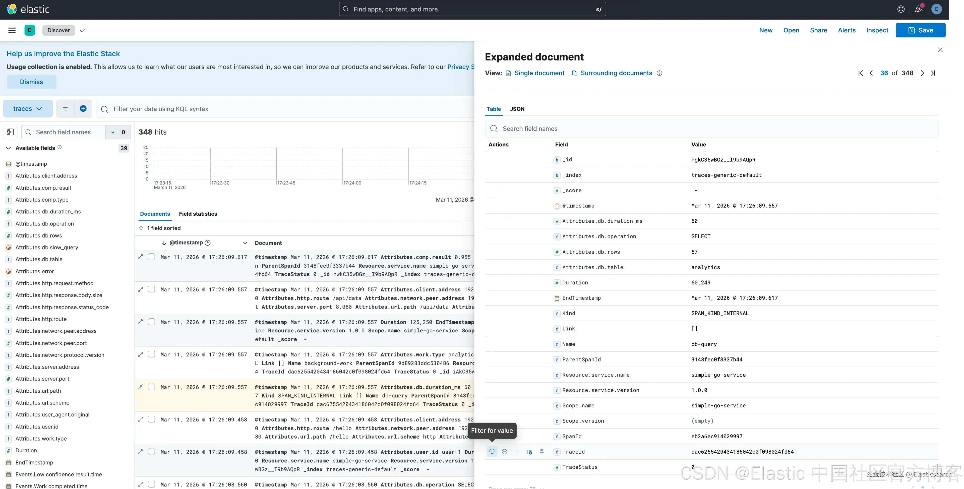
Task: Open the traces data view dropdown
Action: point(28,108)
